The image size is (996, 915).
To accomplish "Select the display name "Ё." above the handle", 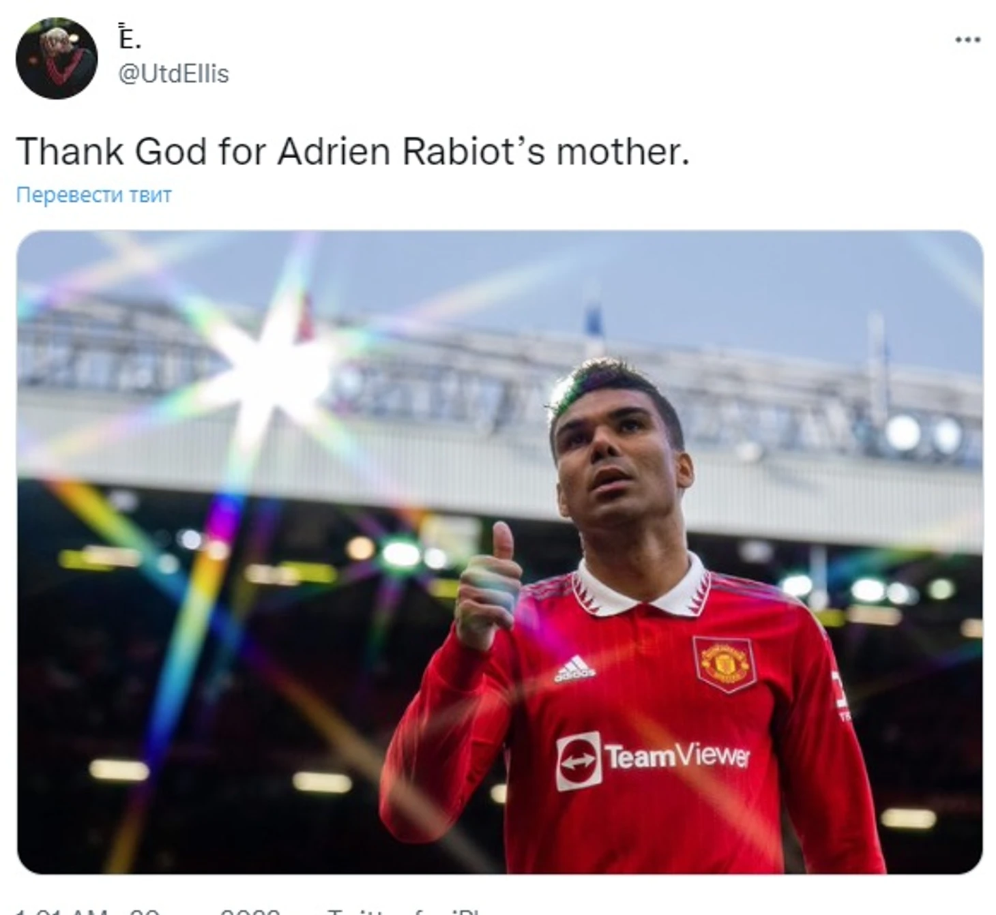I will (x=129, y=37).
